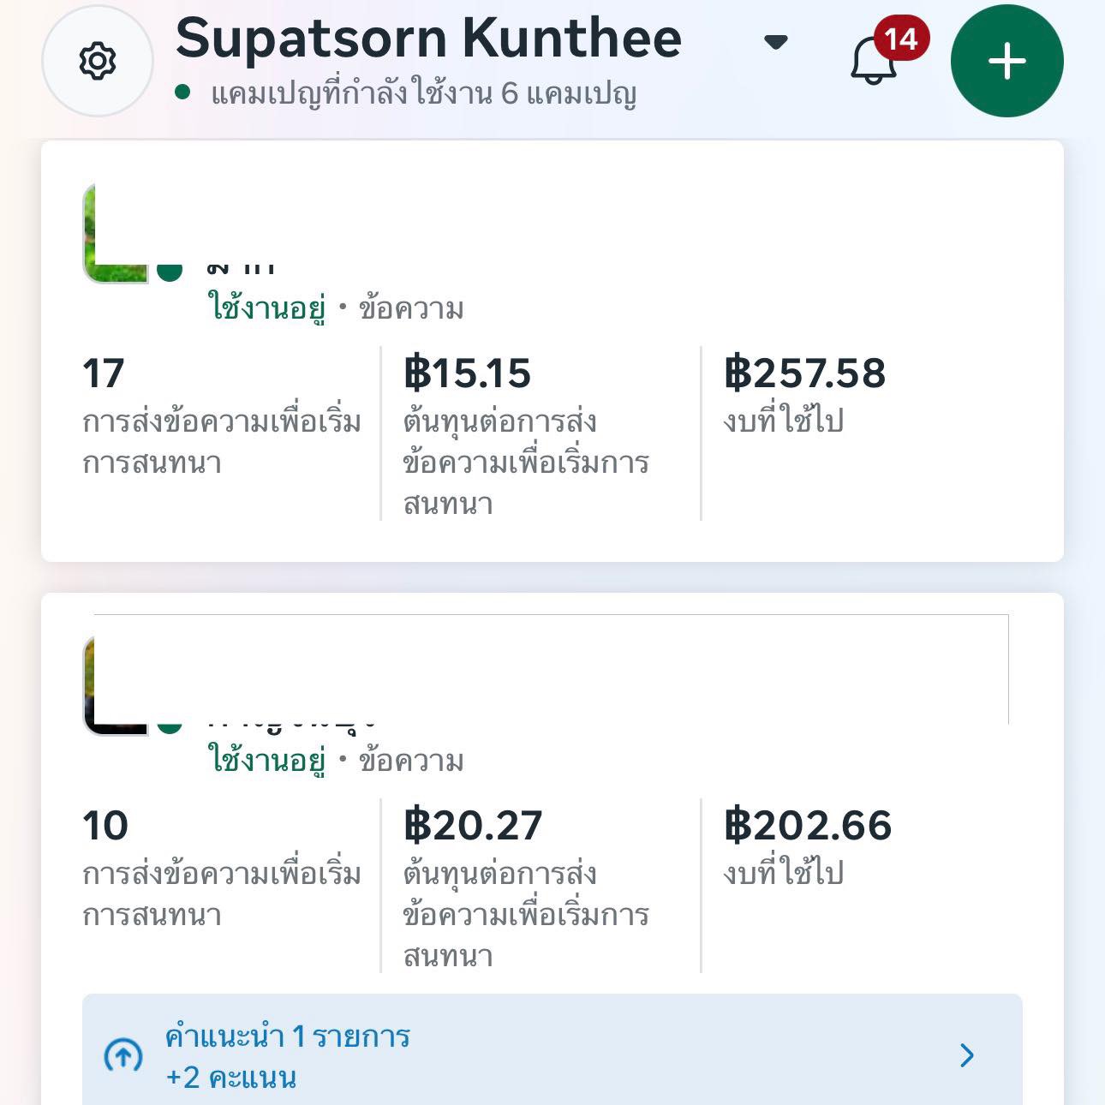Open settings via the gear icon
Viewport: 1105px width, 1105px height.
pos(97,62)
